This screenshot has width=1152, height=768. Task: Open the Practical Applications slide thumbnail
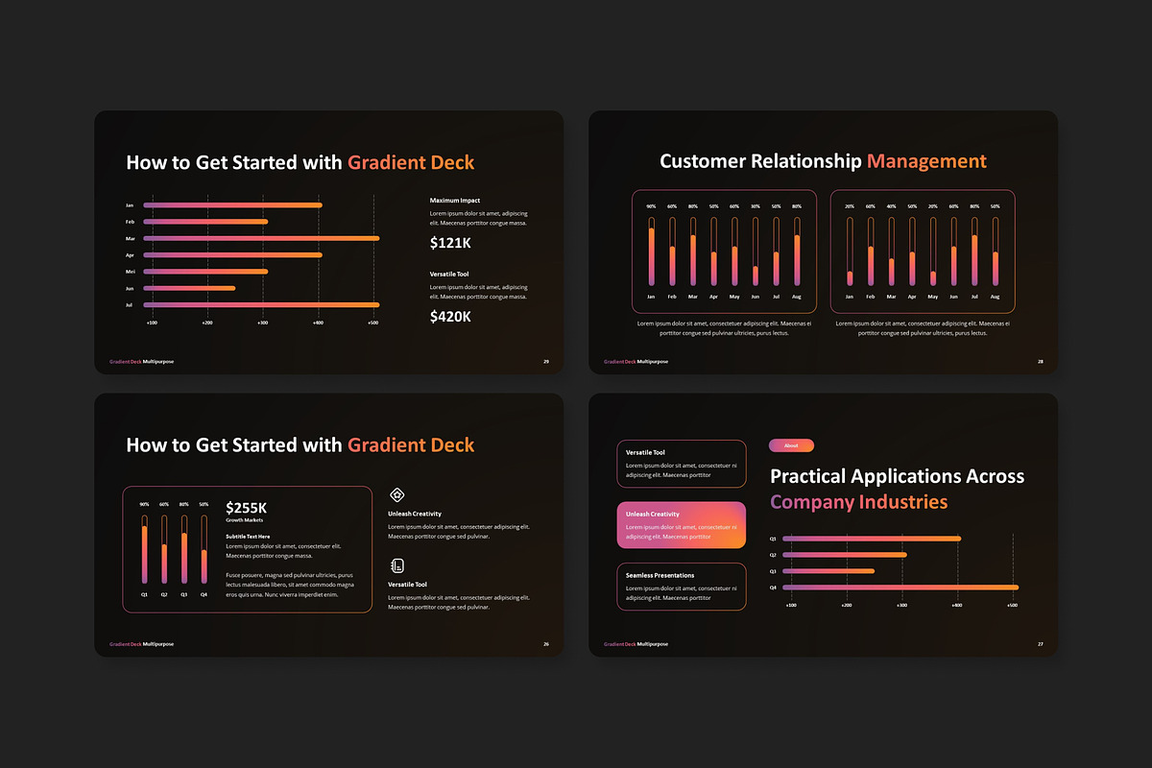pos(823,525)
